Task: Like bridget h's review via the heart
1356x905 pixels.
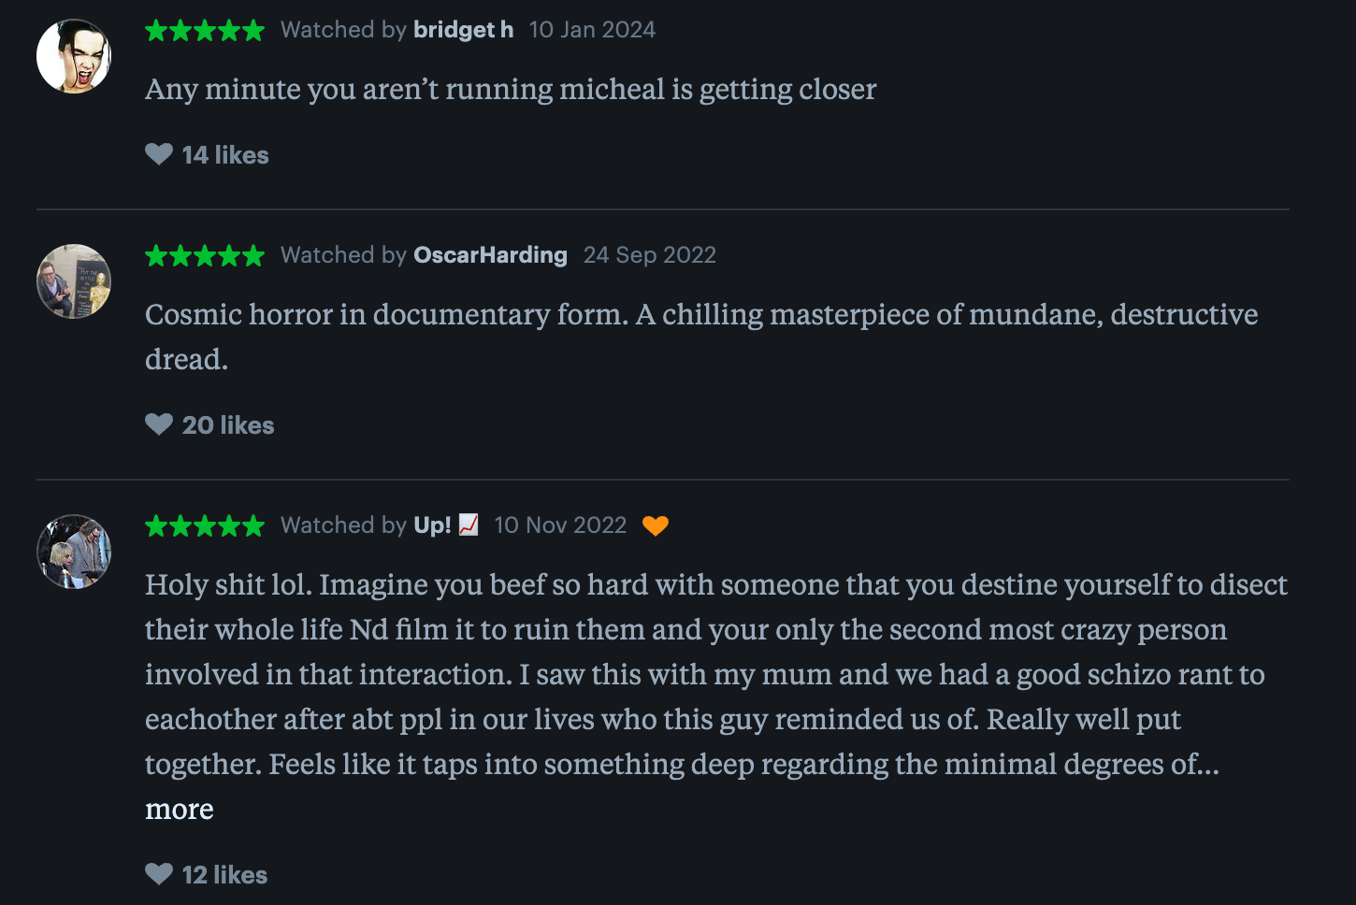Action: [x=160, y=154]
